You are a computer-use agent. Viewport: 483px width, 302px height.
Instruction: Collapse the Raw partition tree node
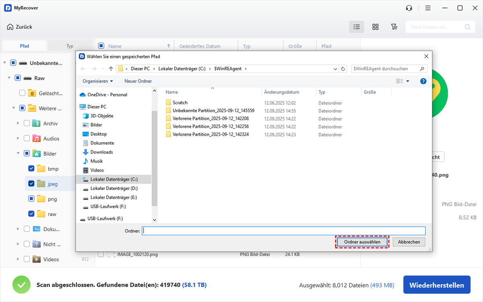pyautogui.click(x=9, y=78)
